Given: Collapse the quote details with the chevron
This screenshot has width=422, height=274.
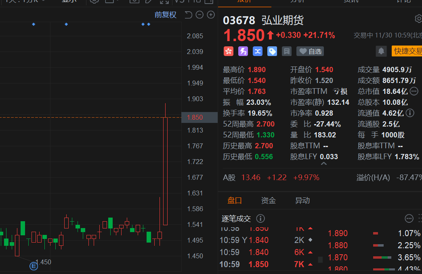Looking at the screenshot, I should point(324,164).
